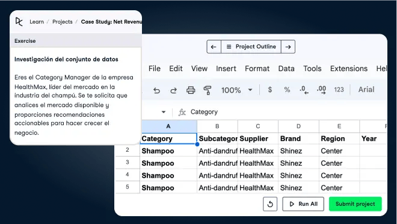
Task: Follow the Learn breadcrumb link
Action: point(37,22)
